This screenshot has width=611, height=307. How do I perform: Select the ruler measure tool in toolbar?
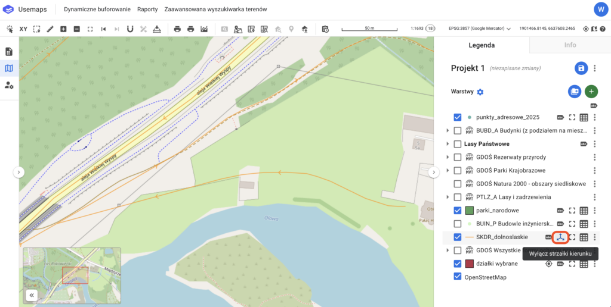click(50, 29)
